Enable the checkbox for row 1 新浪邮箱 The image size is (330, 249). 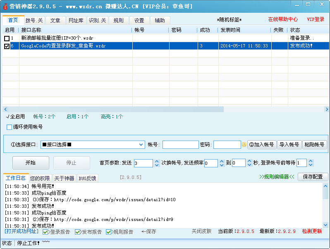pos(7,38)
